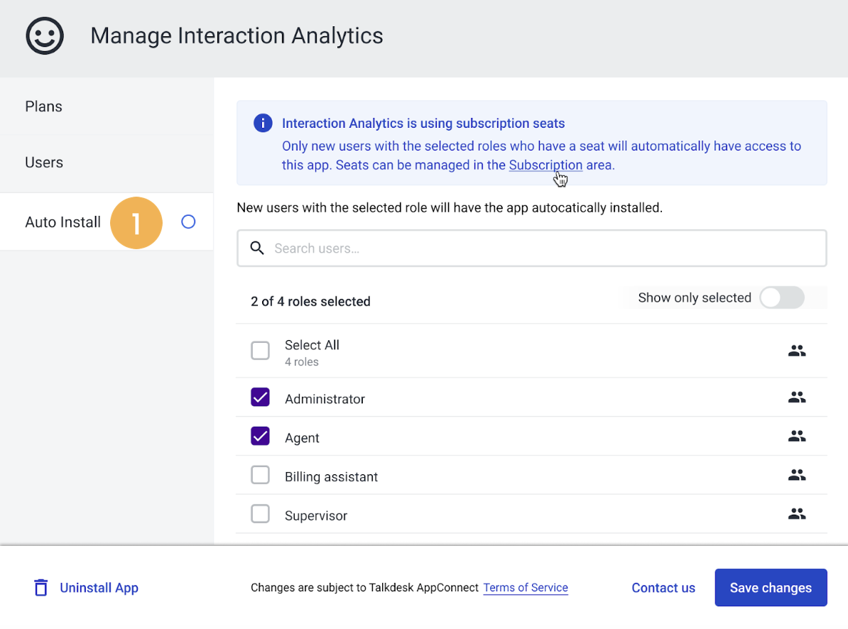Click the blue circle next to Auto Install
The width and height of the screenshot is (848, 629).
point(188,221)
